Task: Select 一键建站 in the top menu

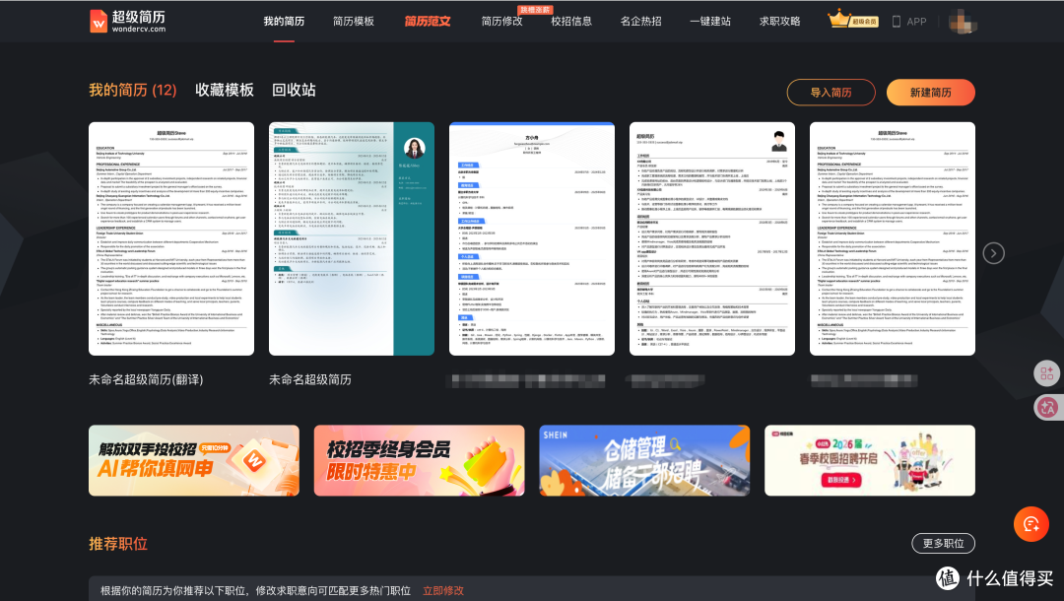Action: (710, 21)
